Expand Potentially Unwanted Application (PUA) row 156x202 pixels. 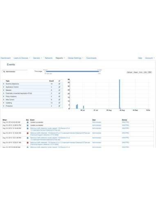pos(4,93)
